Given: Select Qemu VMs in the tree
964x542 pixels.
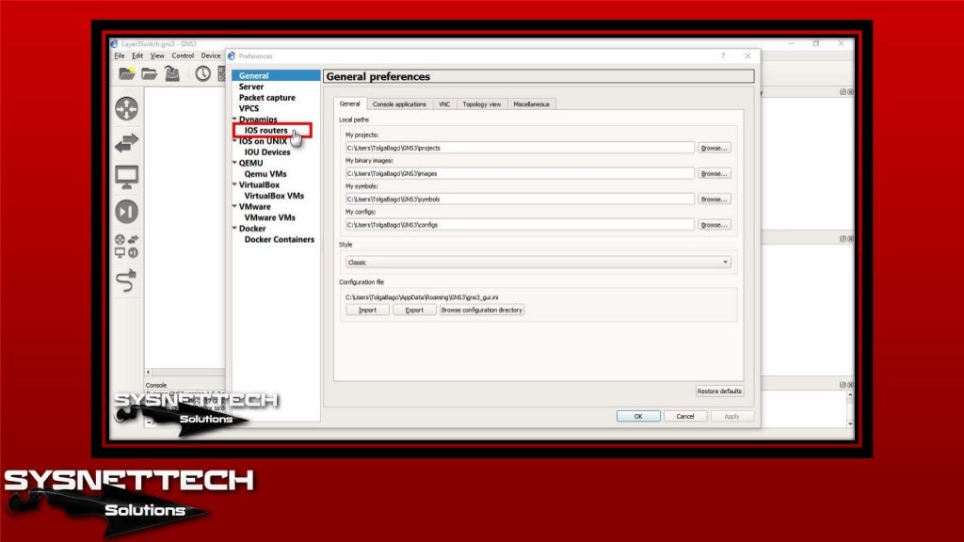Looking at the screenshot, I should pyautogui.click(x=265, y=174).
